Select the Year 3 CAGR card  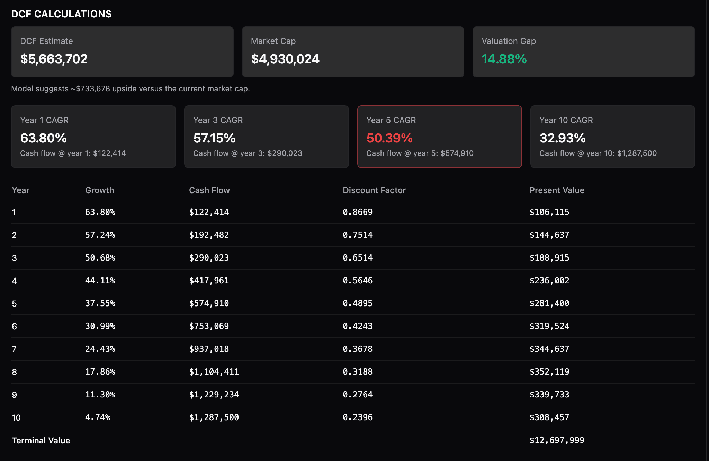tap(267, 137)
